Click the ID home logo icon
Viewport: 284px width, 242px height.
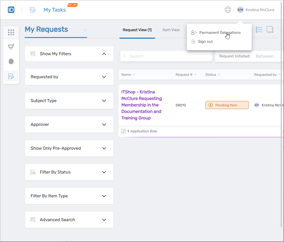(11, 10)
